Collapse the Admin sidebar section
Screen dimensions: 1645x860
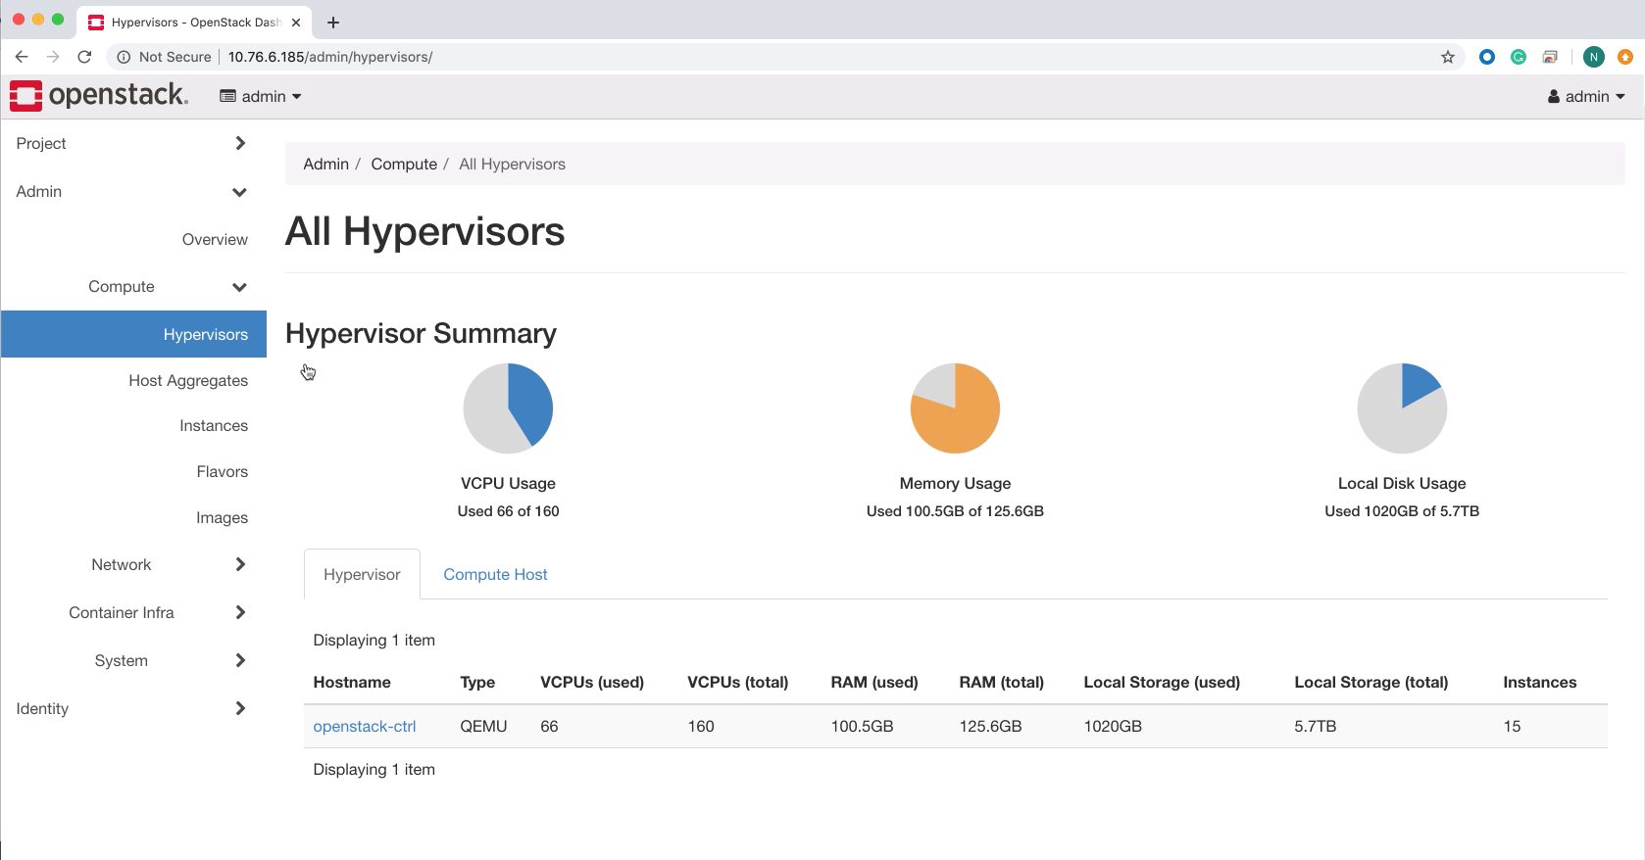click(131, 191)
